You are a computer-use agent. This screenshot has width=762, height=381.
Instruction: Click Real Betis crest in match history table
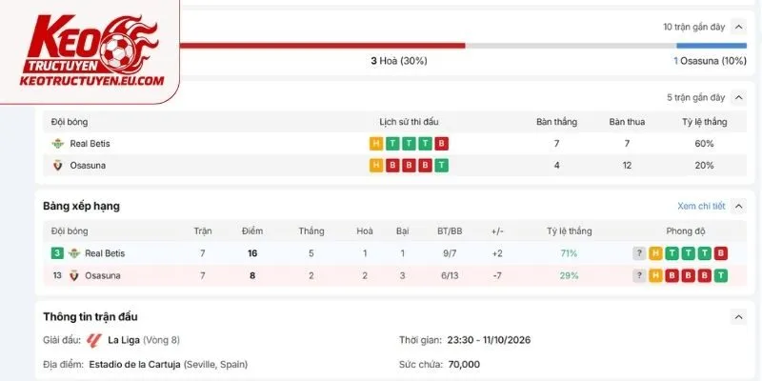[x=58, y=144]
